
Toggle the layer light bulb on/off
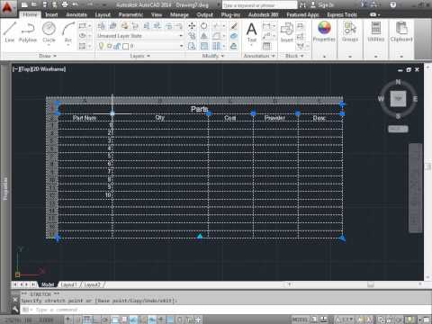click(x=102, y=46)
